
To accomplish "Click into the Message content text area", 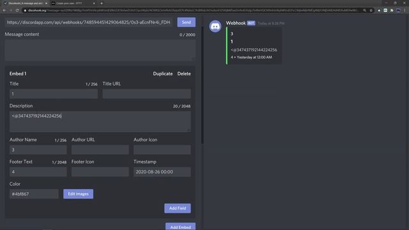I will pyautogui.click(x=100, y=50).
